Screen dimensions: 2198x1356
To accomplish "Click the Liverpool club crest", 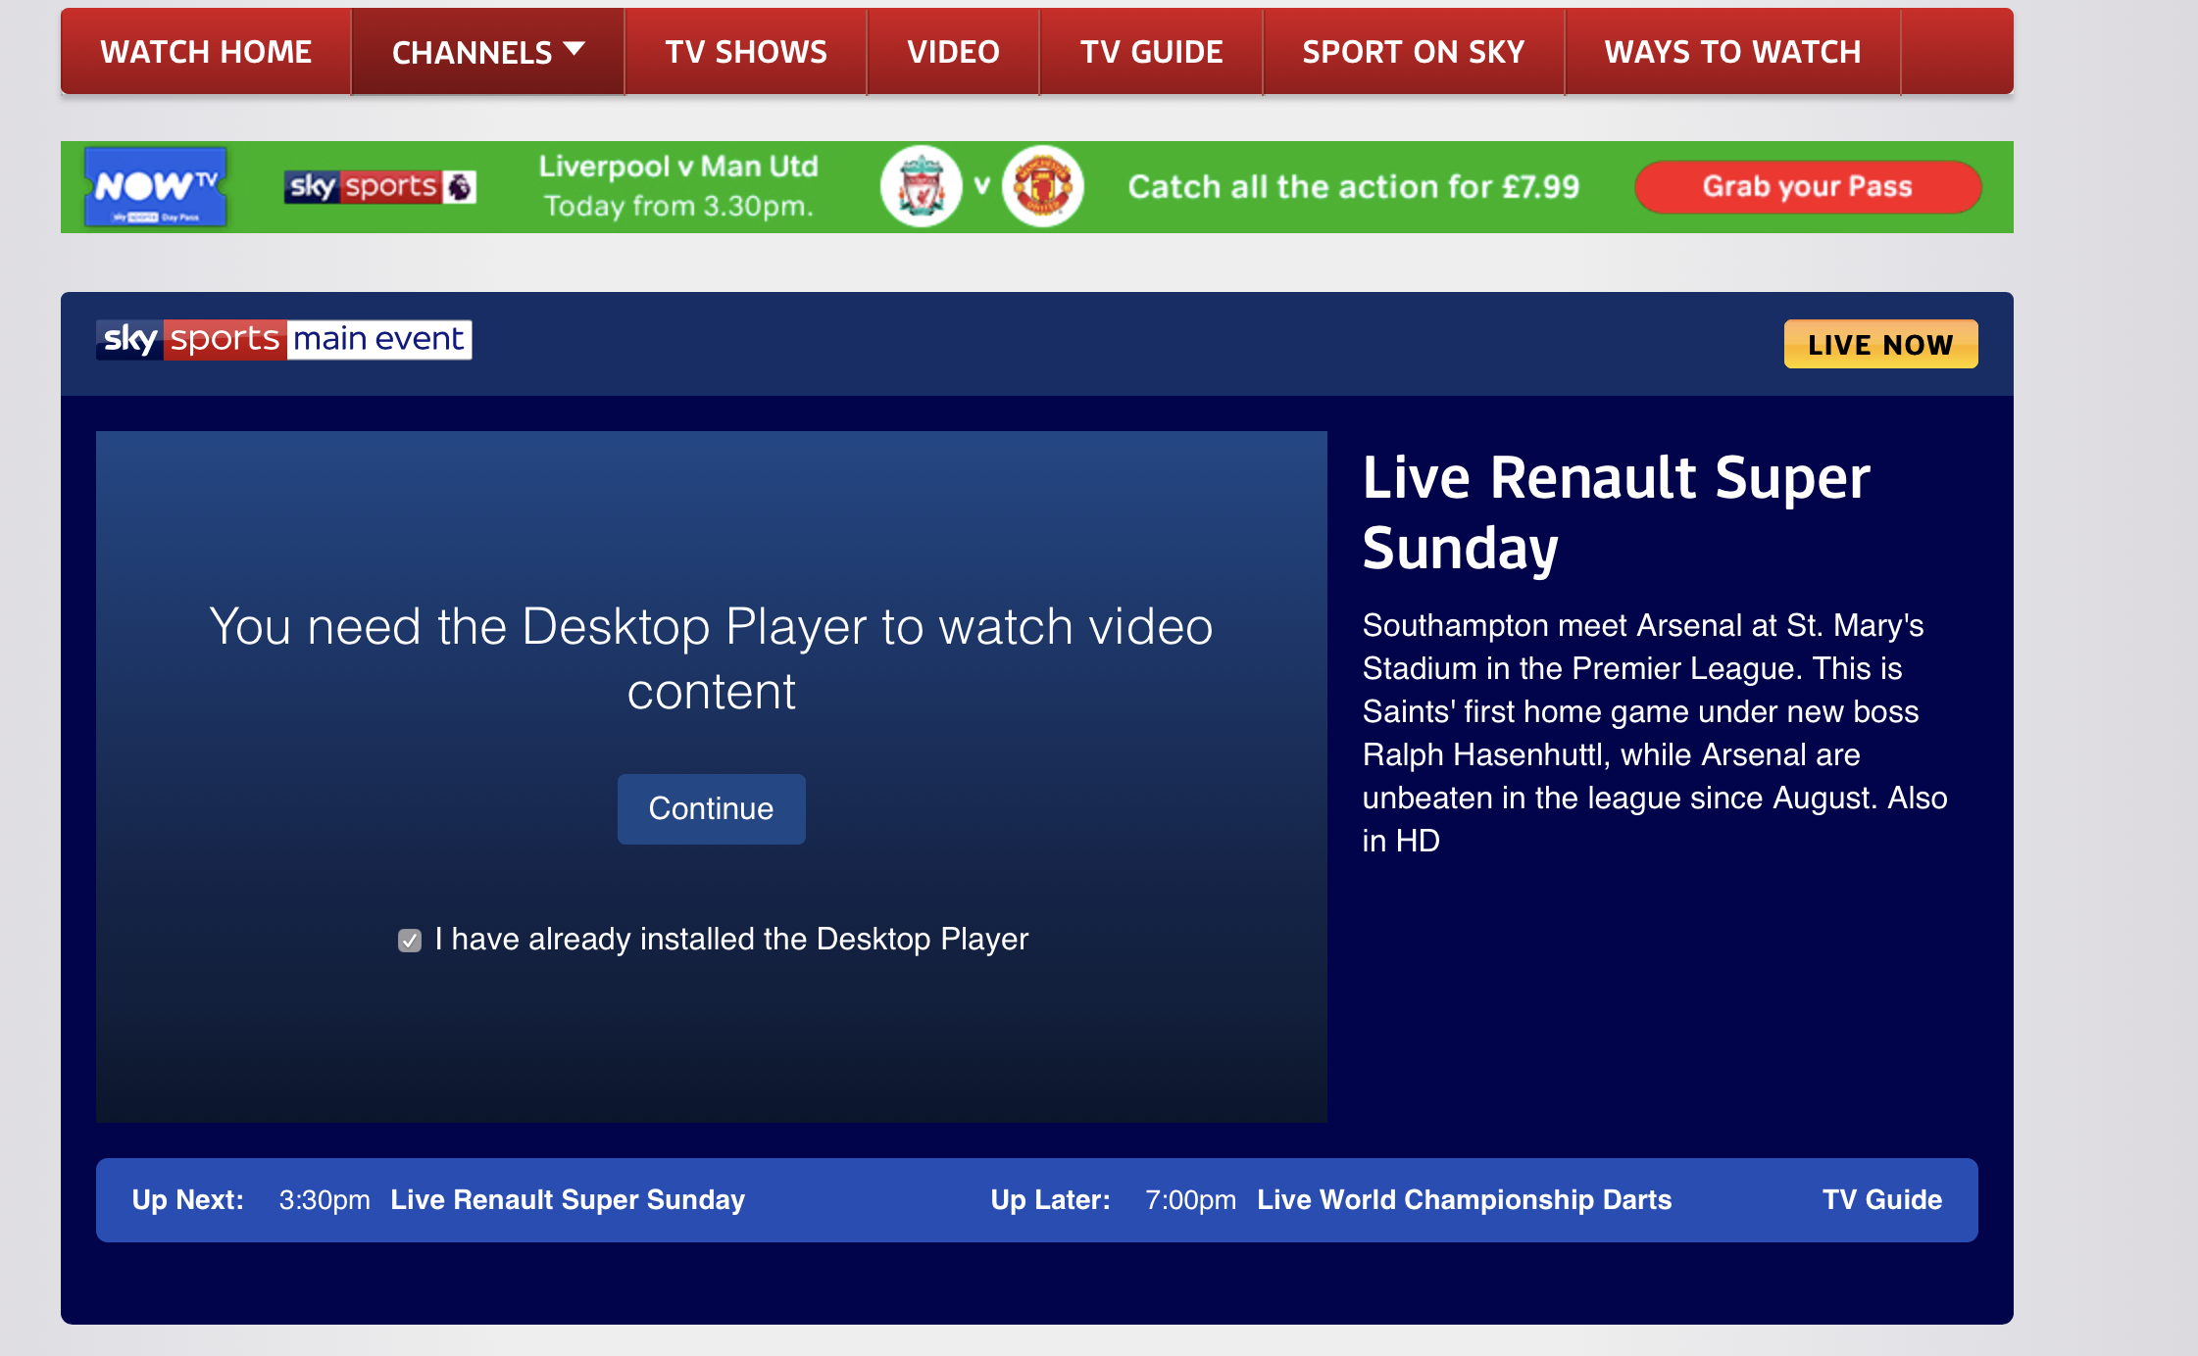I will coord(921,186).
